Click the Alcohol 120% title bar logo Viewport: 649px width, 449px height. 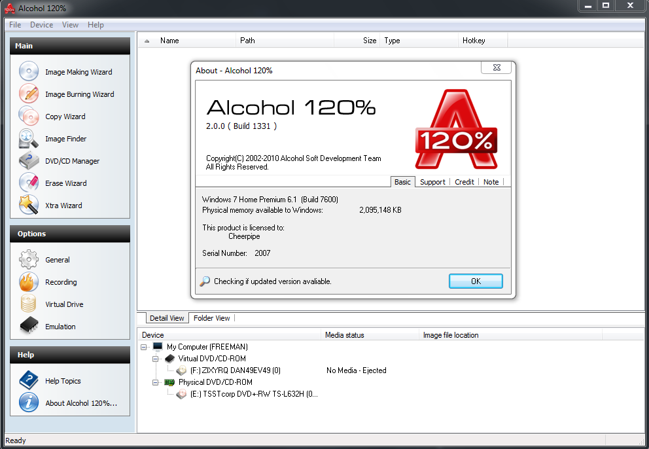[x=10, y=8]
